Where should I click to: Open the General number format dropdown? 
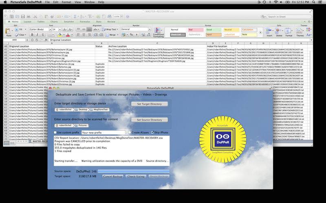[x=150, y=29]
